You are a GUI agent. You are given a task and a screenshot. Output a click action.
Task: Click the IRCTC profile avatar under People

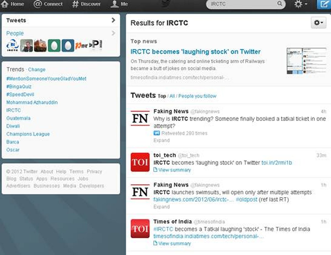click(x=13, y=46)
